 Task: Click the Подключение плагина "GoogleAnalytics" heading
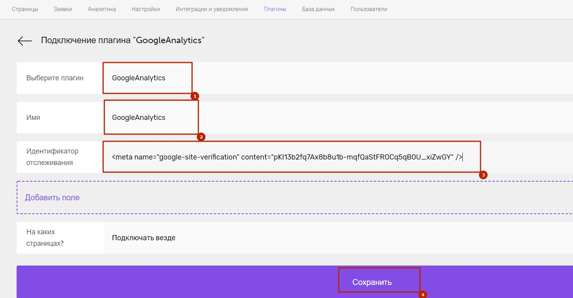click(123, 40)
